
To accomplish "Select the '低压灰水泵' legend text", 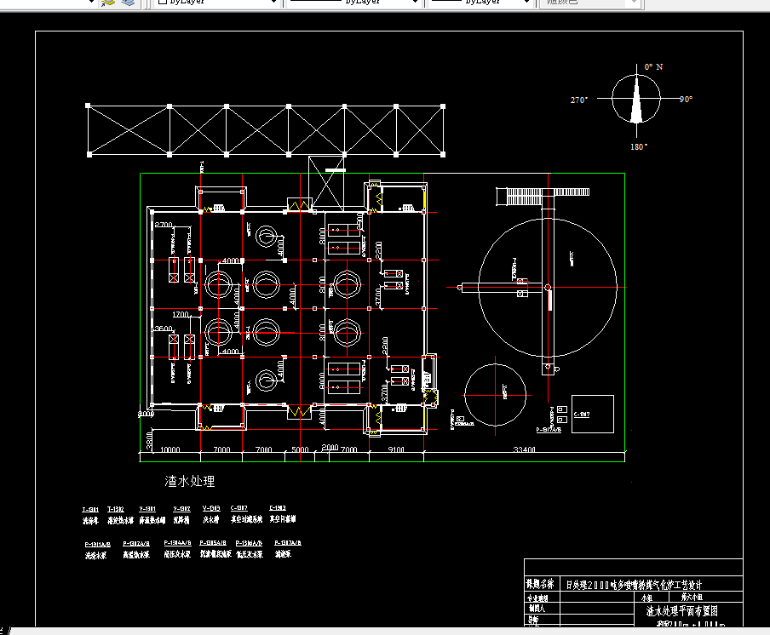I will point(250,554).
